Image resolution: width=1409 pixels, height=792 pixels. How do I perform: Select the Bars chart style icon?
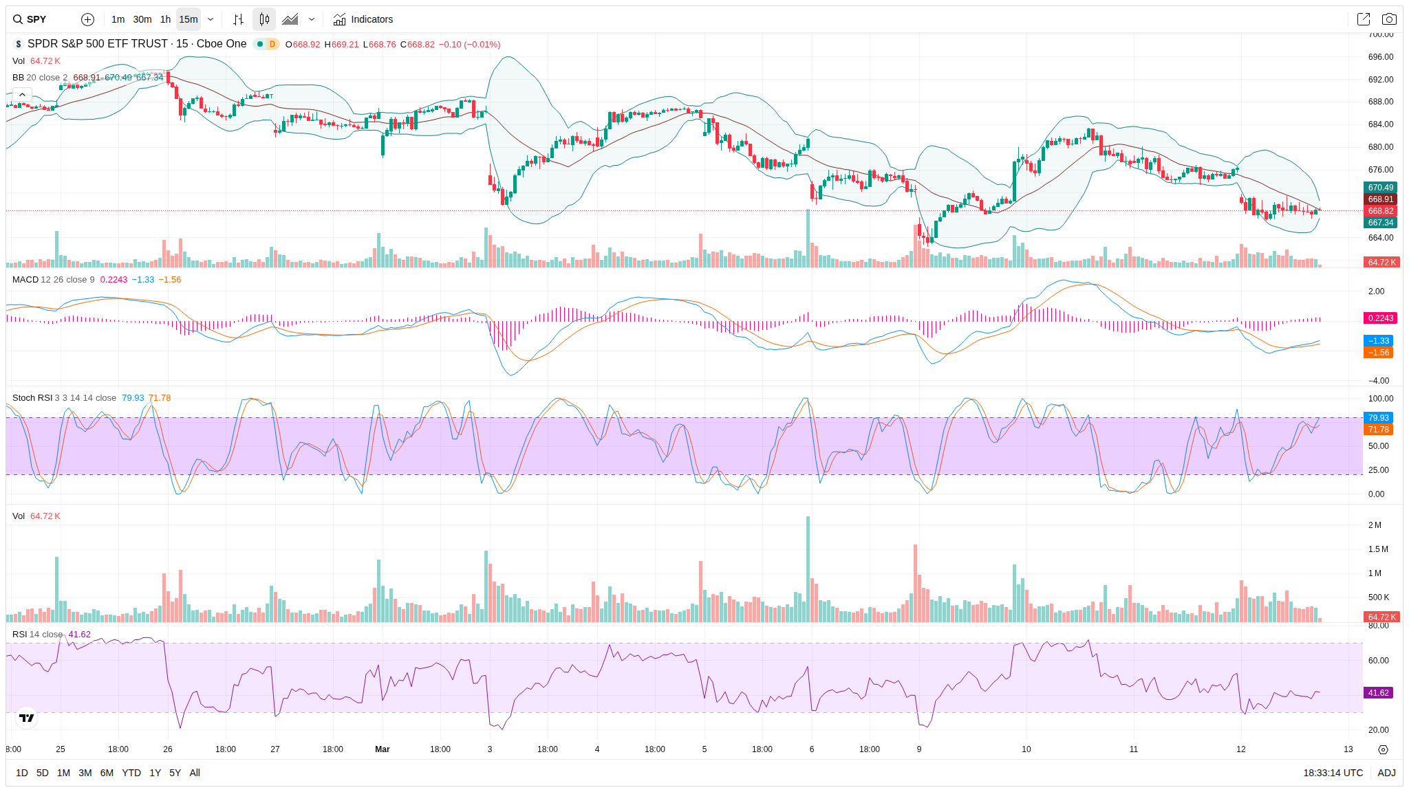[238, 19]
